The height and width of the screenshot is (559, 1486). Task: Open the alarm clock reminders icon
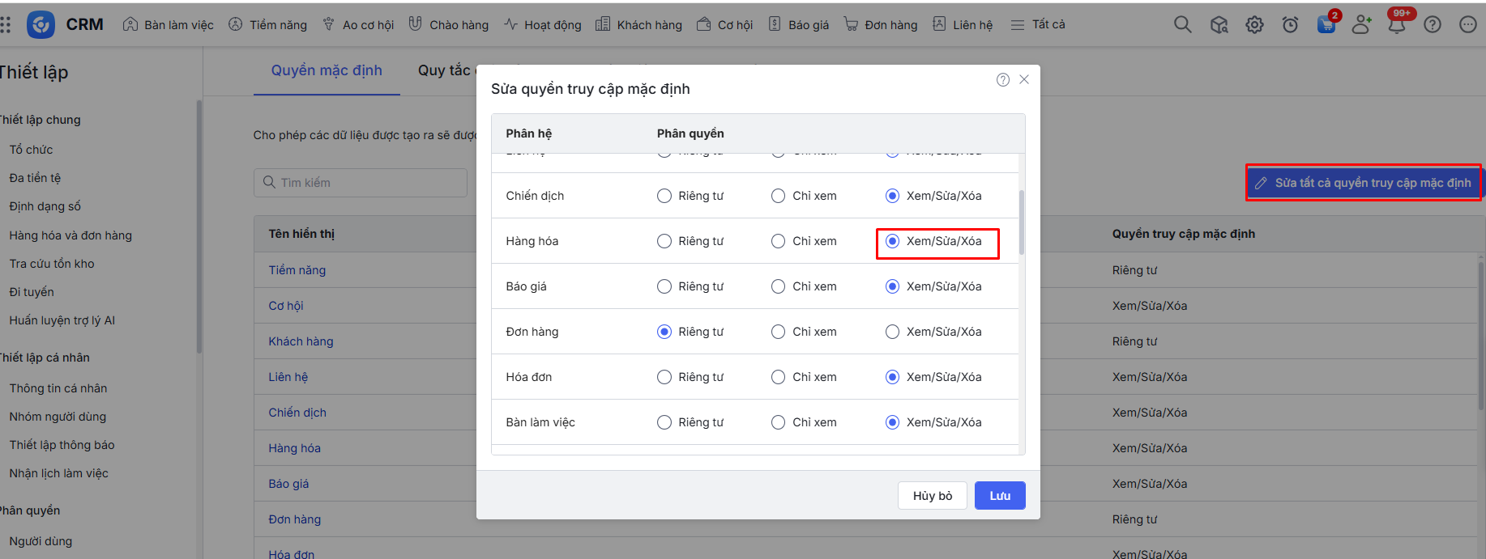[x=1290, y=25]
